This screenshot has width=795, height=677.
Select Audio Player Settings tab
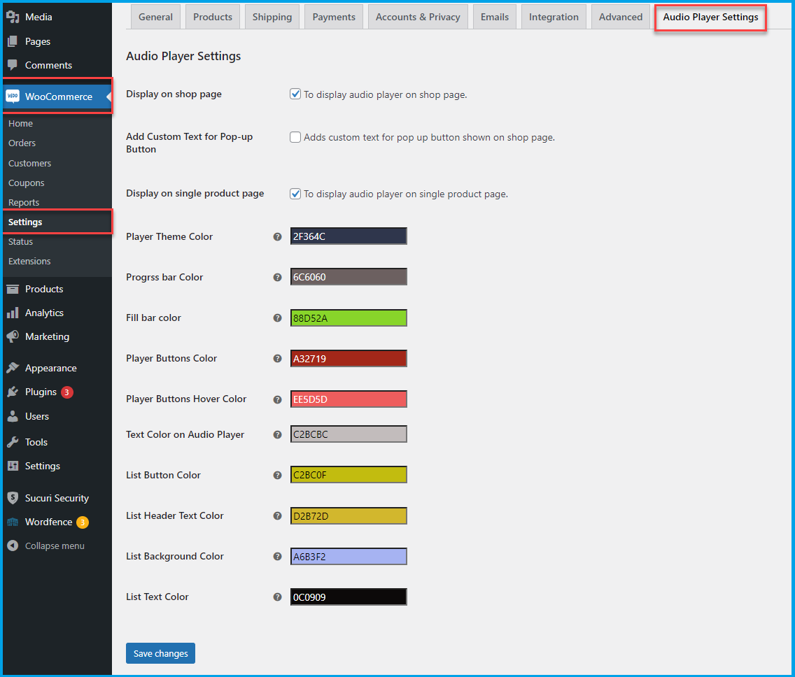(710, 17)
